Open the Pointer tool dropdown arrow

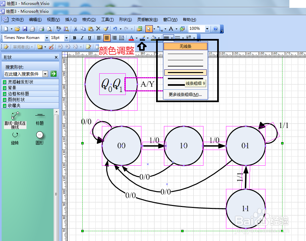coord(154,29)
